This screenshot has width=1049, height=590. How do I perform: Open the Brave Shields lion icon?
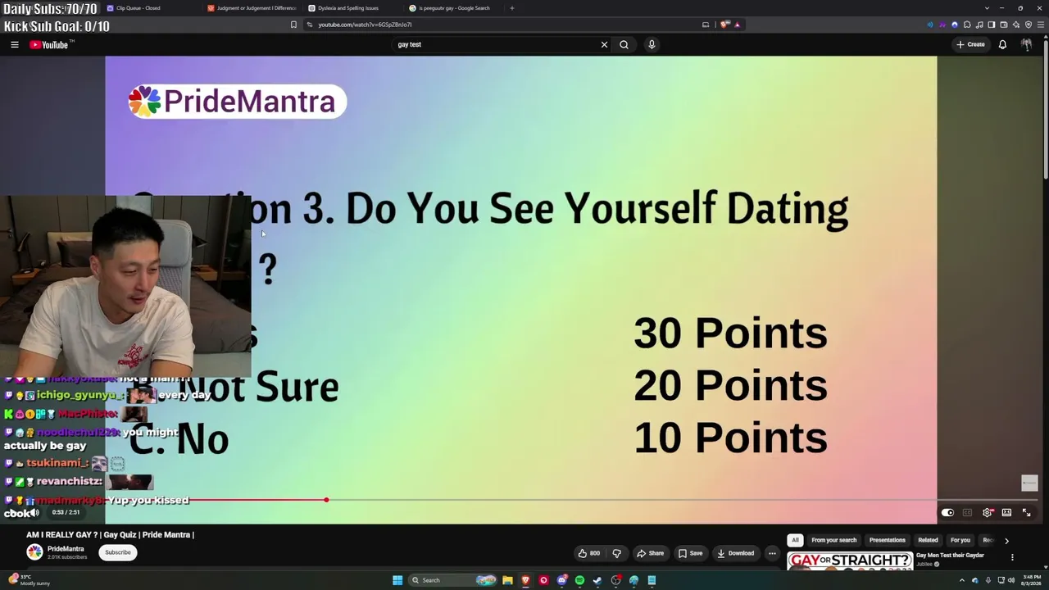(x=724, y=25)
